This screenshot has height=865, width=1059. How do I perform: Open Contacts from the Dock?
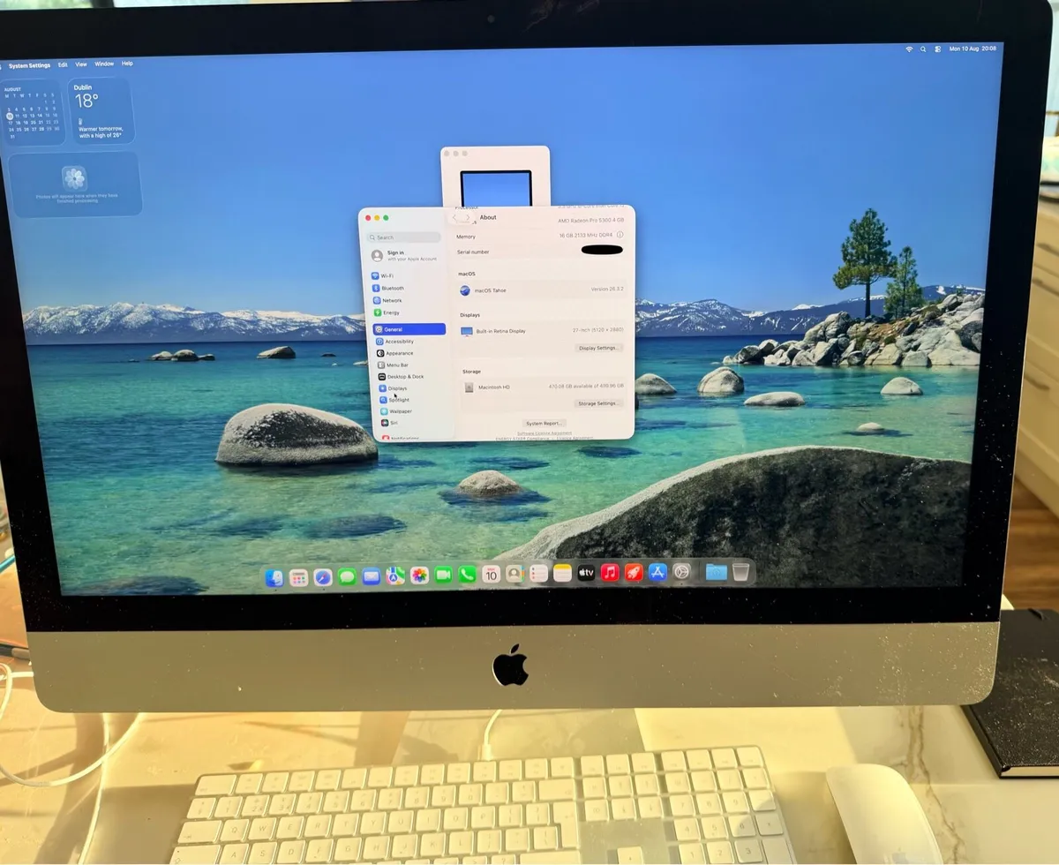click(514, 574)
